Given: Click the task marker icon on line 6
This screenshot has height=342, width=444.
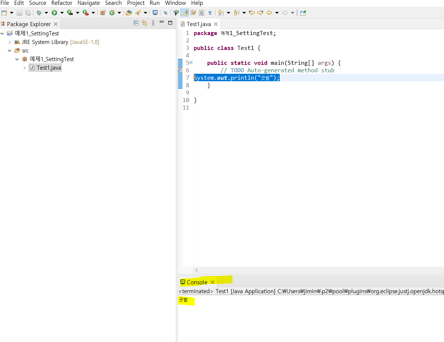Looking at the screenshot, I should point(180,70).
